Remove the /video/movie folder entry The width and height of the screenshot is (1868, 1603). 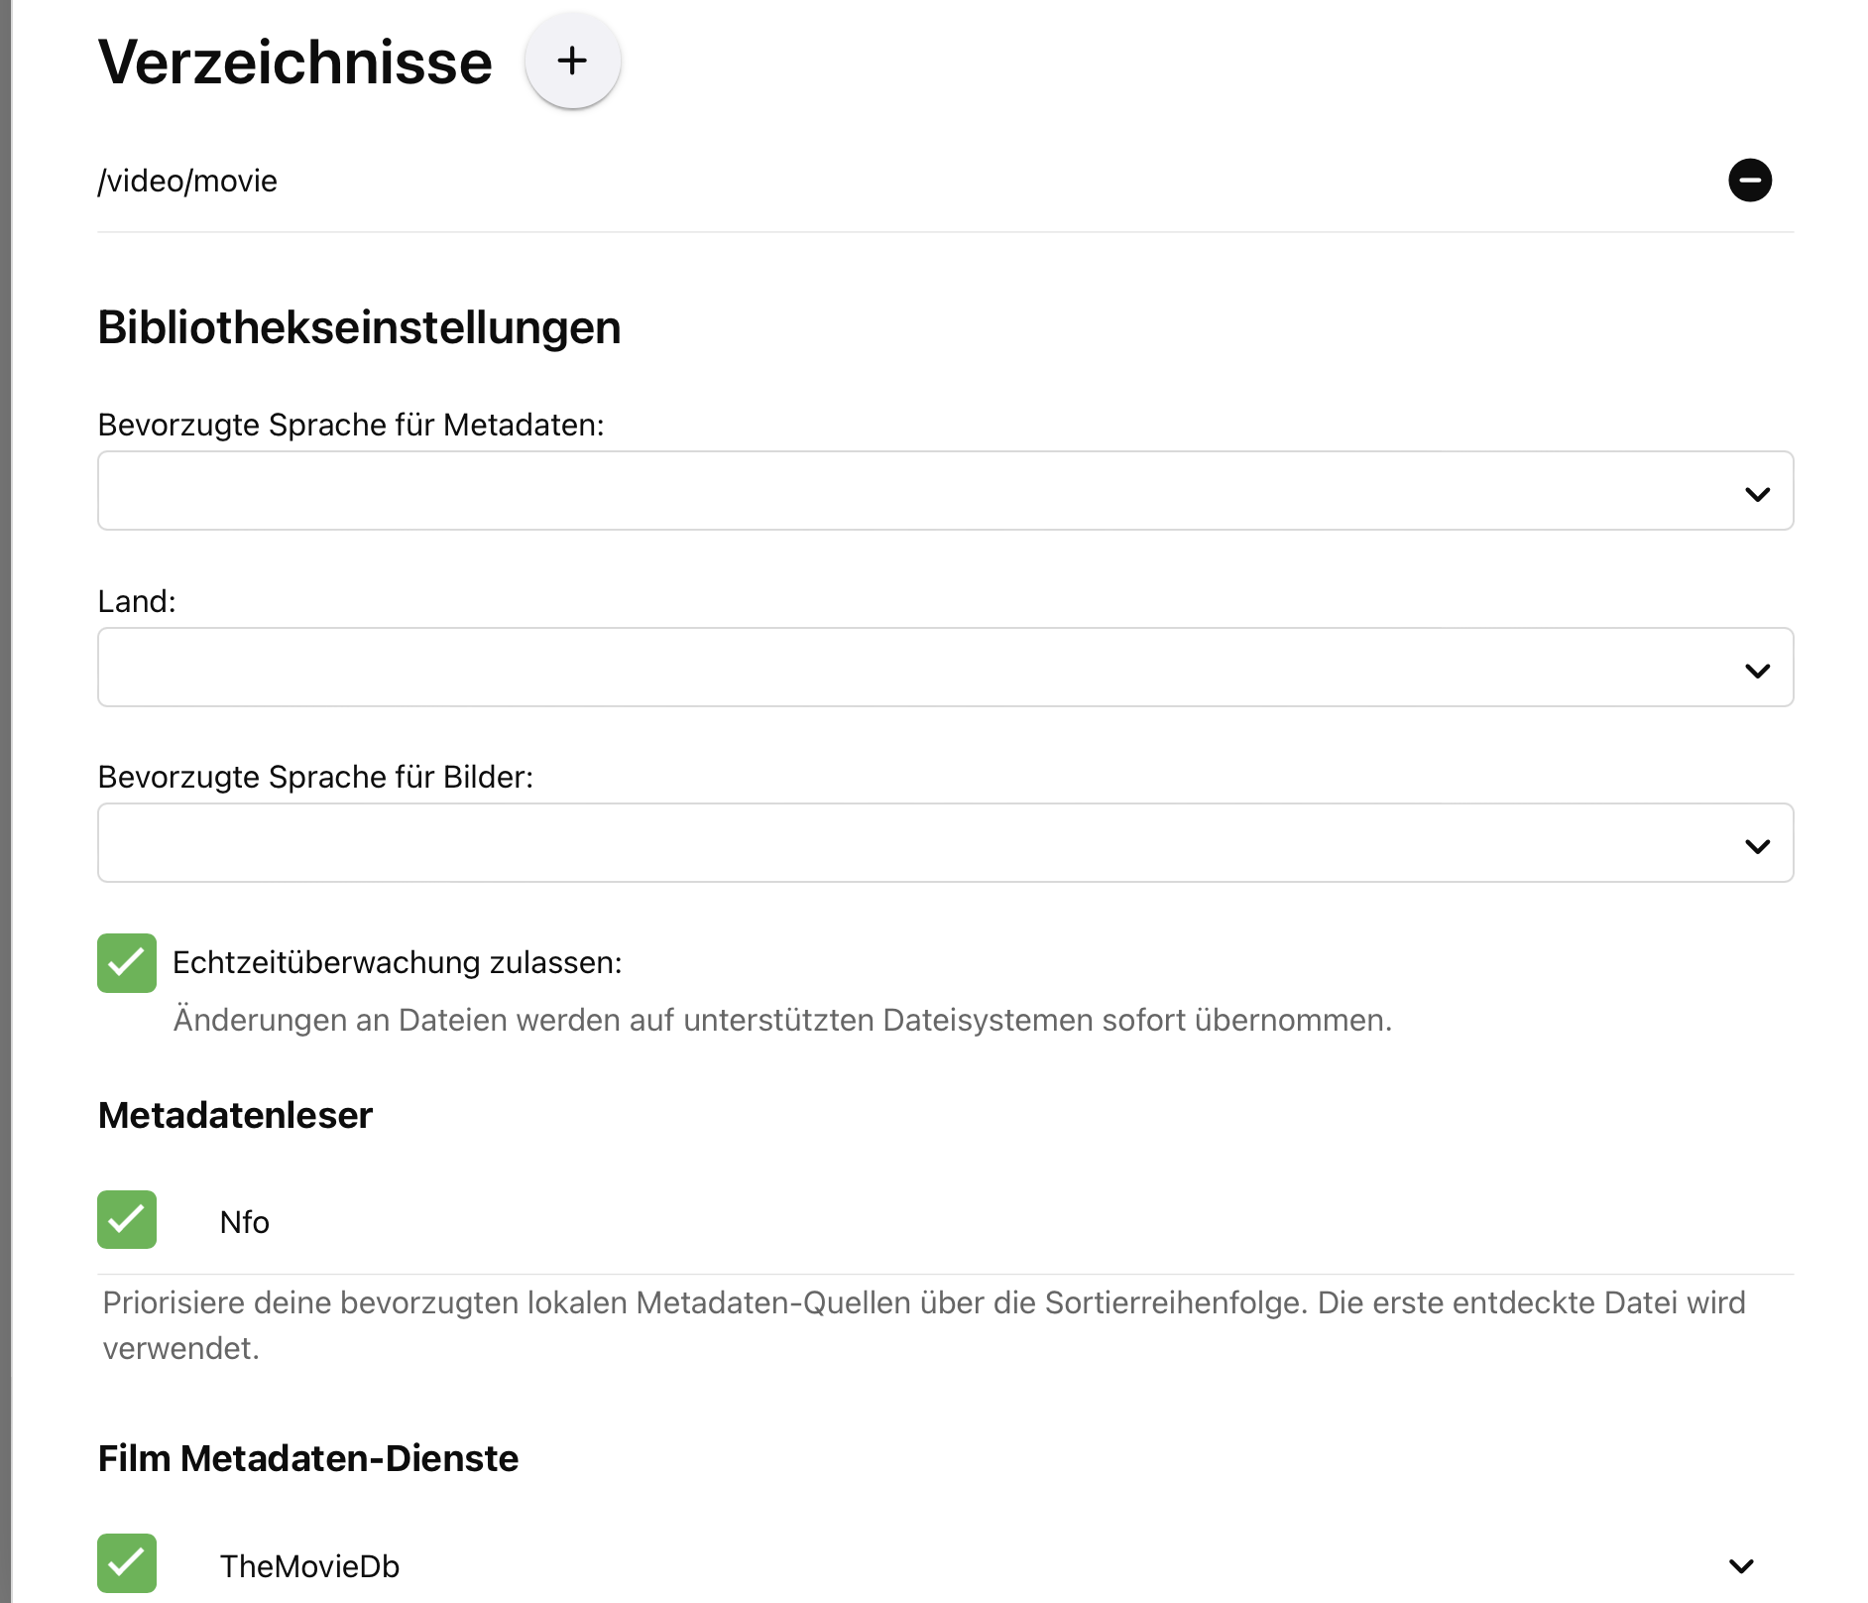coord(1749,181)
